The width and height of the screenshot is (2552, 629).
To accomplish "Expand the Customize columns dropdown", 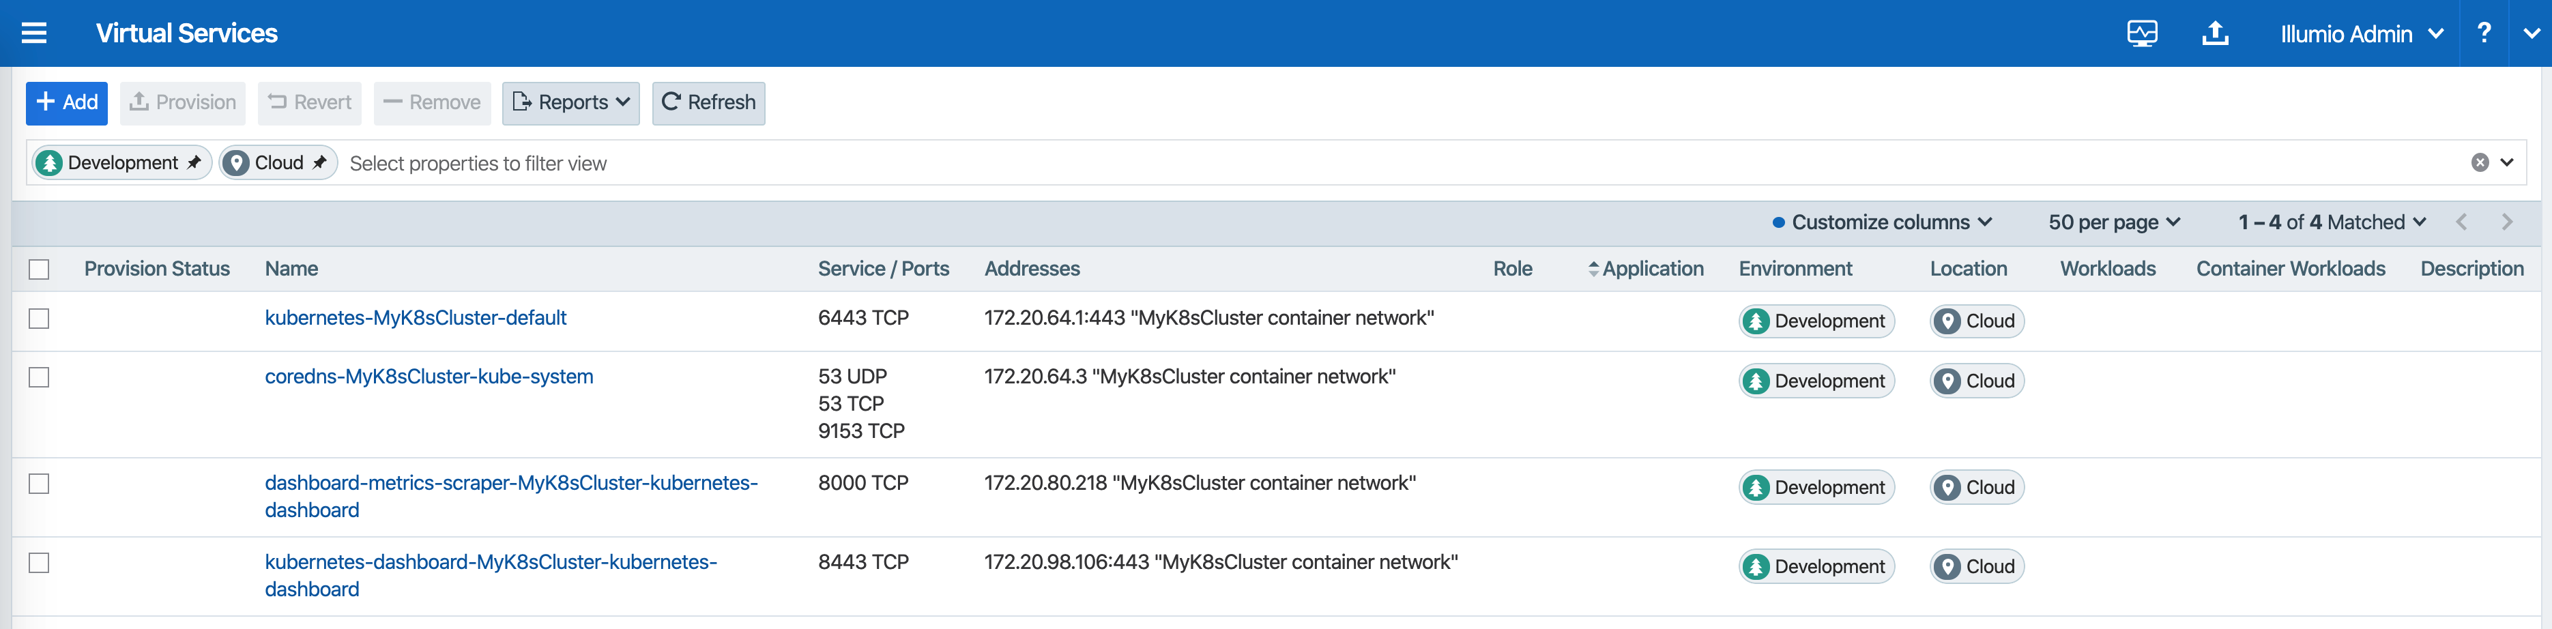I will (x=1881, y=222).
